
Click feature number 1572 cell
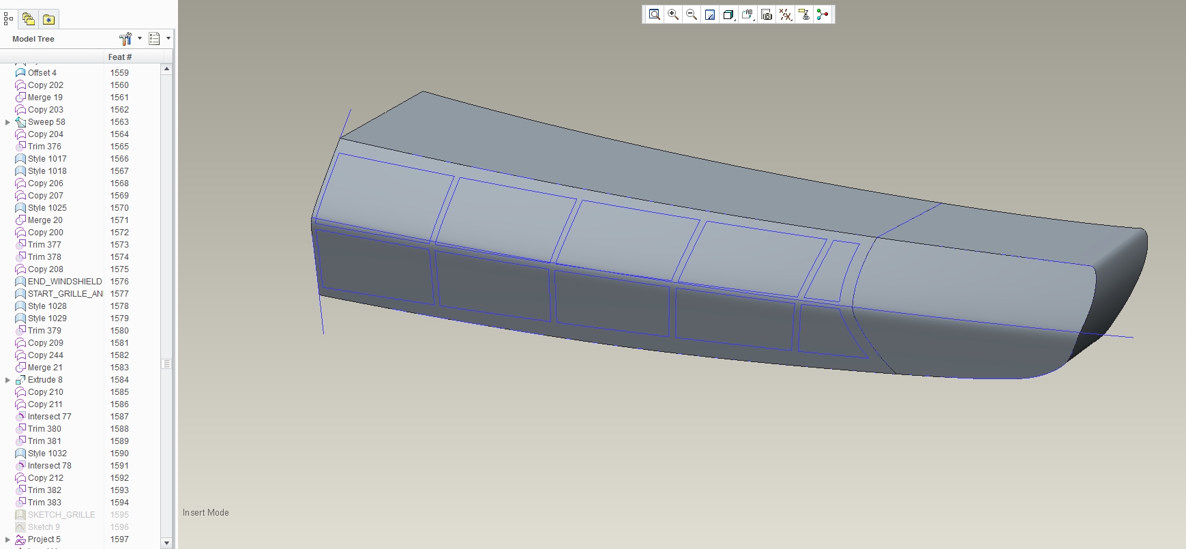pos(119,233)
